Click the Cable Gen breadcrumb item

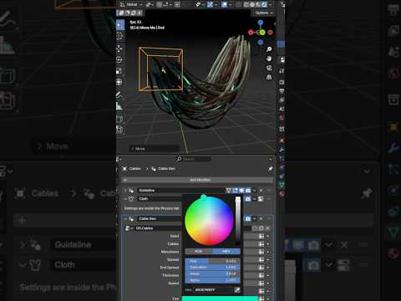click(x=164, y=169)
